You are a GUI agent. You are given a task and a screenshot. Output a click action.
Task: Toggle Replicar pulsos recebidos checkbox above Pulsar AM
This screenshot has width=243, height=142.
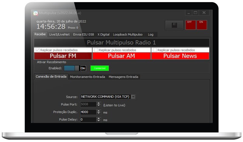(96, 50)
